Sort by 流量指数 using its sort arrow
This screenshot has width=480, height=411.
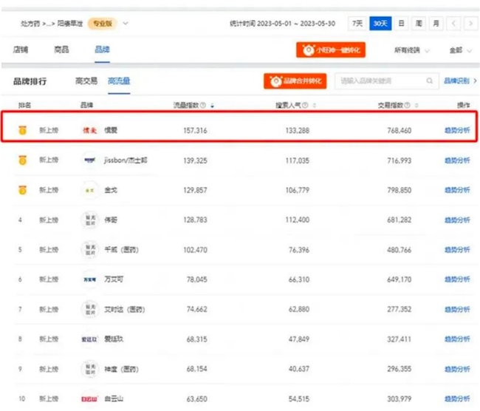pos(212,106)
